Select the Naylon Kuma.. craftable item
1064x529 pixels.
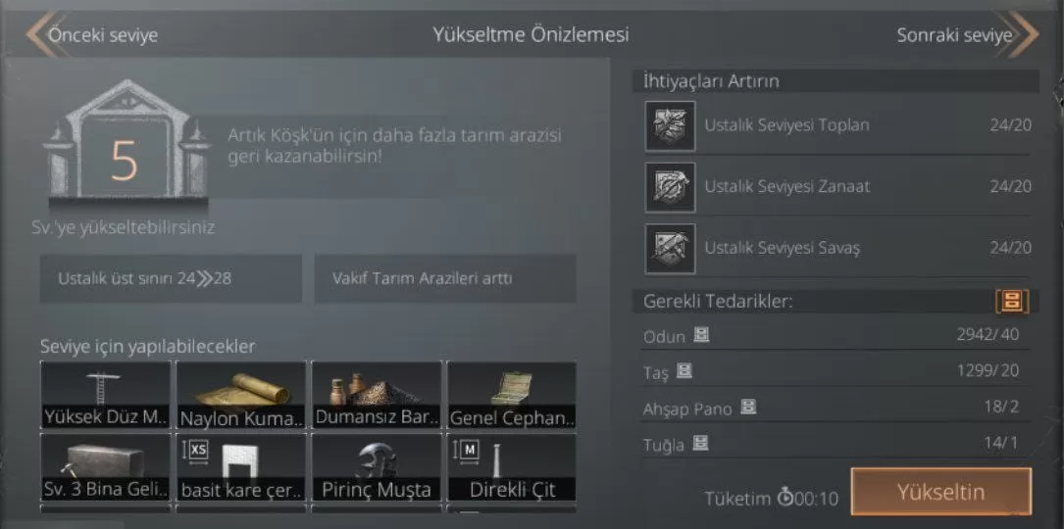point(241,396)
